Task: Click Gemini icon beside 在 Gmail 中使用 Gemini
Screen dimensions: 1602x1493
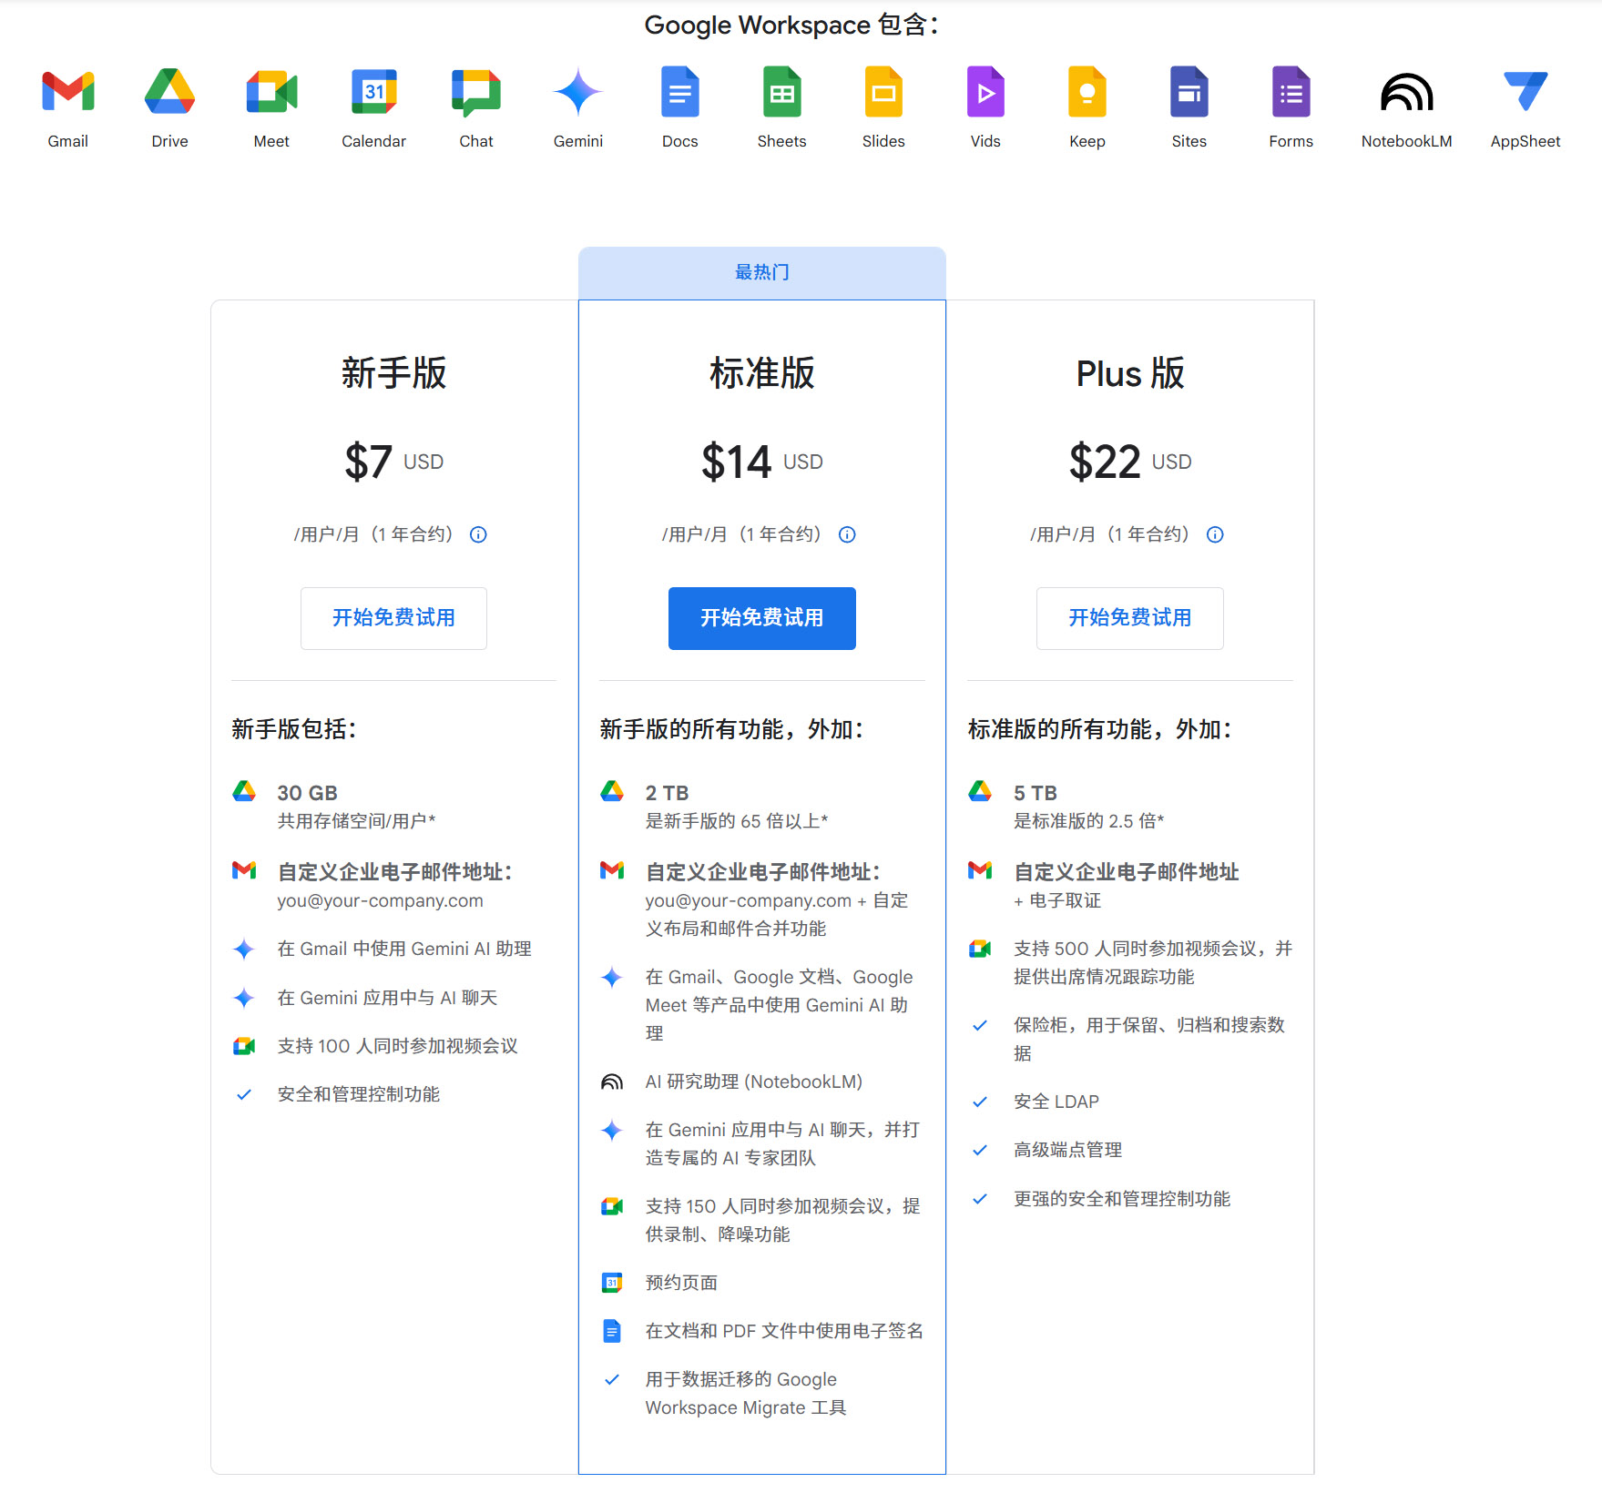Action: [x=244, y=950]
